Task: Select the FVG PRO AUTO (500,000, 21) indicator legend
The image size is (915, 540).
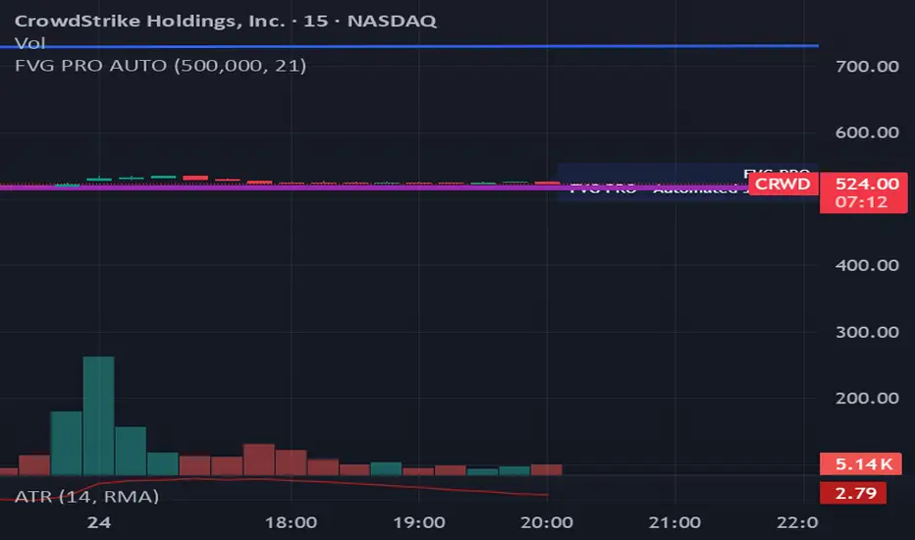Action: click(160, 66)
